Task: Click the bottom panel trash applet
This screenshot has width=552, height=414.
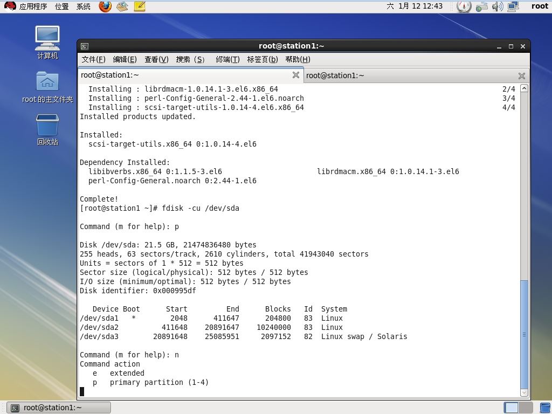Action: pyautogui.click(x=544, y=408)
